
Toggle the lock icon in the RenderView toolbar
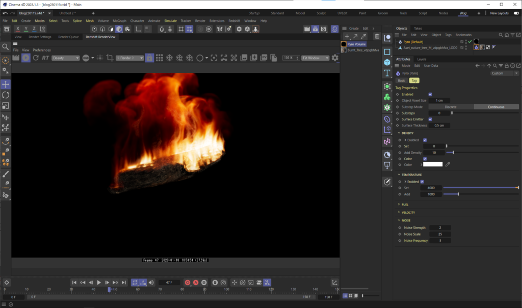149,58
